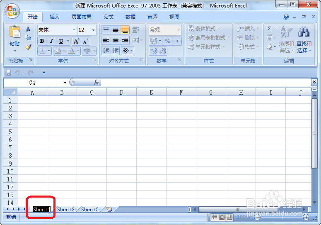
Task: Insert new worksheet tab icon
Action: 109,209
